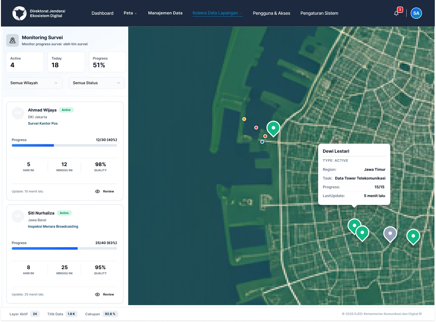This screenshot has height=322, width=436.
Task: Open Pengaturan Sistem
Action: 319,13
